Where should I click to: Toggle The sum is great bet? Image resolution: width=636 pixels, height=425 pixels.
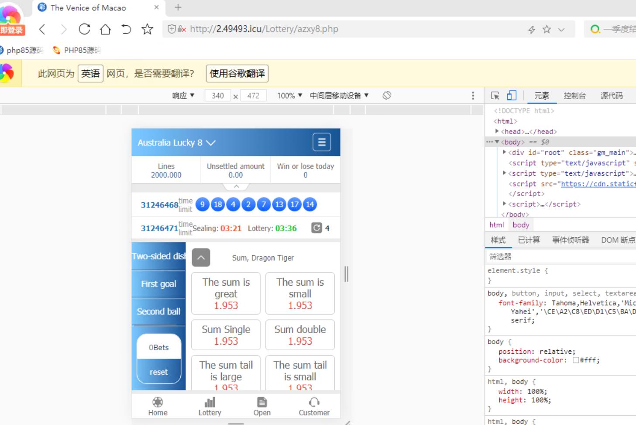coord(226,294)
